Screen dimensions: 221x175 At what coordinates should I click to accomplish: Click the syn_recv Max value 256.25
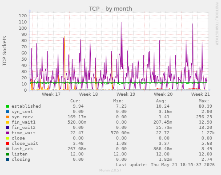click(x=204, y=117)
